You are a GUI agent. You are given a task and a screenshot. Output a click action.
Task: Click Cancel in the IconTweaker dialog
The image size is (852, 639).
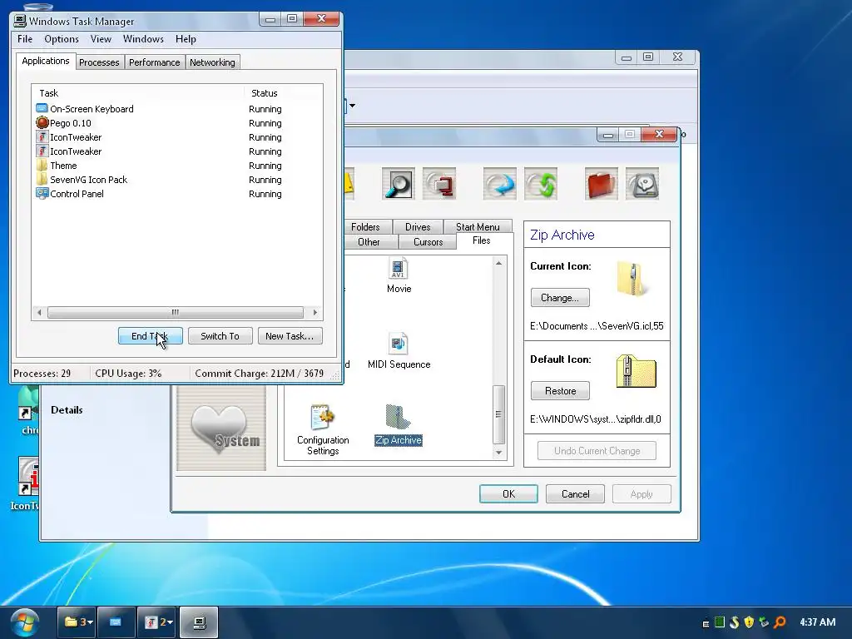tap(575, 494)
